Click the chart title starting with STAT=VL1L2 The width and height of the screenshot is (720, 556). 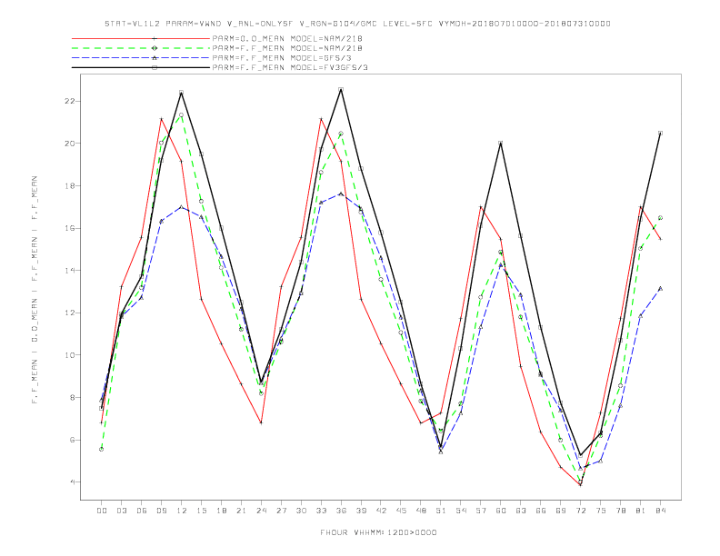tap(357, 24)
